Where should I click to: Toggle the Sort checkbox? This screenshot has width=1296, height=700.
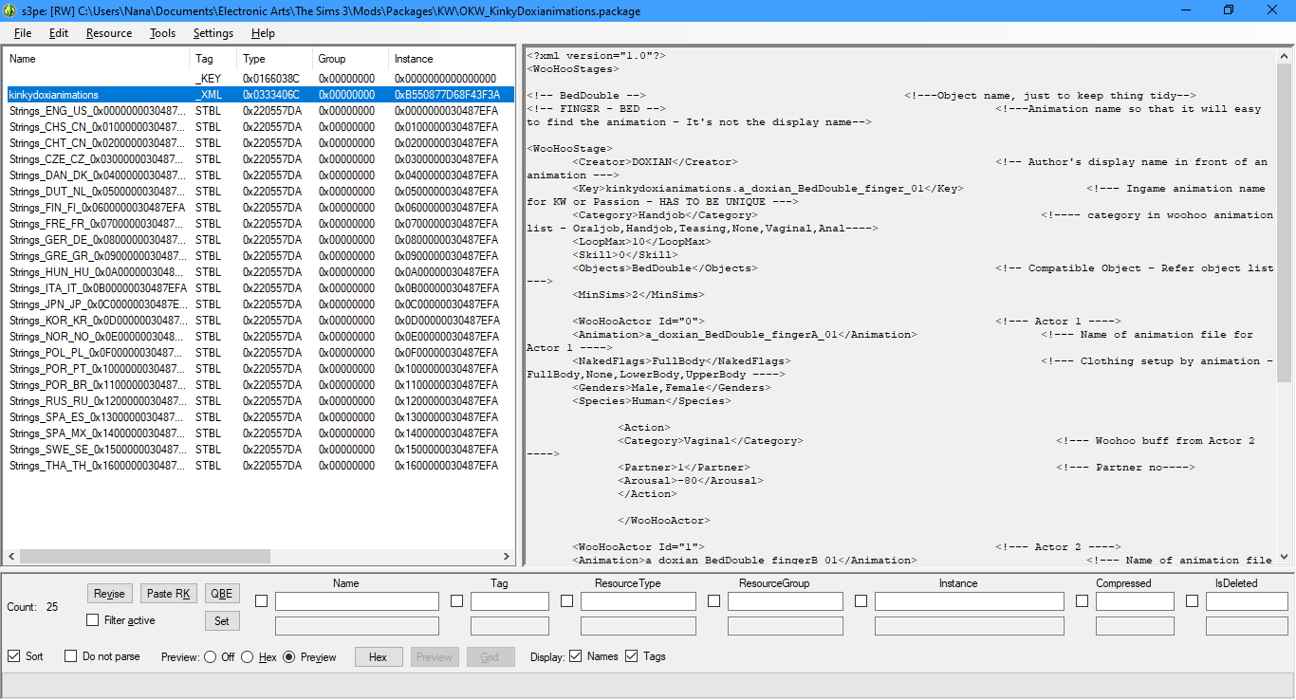(x=13, y=656)
